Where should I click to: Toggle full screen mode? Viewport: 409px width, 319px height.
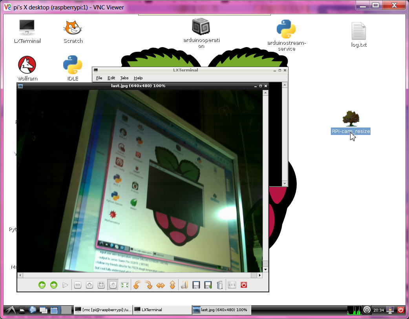coord(124,285)
